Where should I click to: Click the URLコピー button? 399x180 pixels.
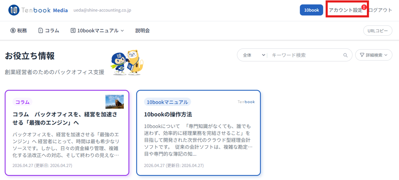pos(378,31)
